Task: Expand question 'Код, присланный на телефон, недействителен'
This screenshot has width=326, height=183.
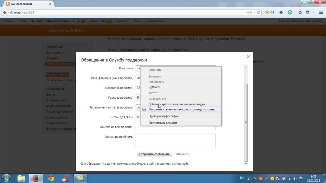Action: tap(148, 50)
